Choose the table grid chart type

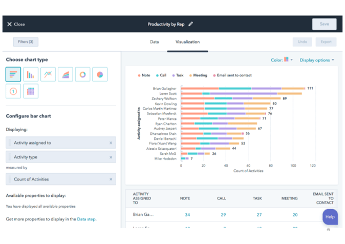[31, 91]
